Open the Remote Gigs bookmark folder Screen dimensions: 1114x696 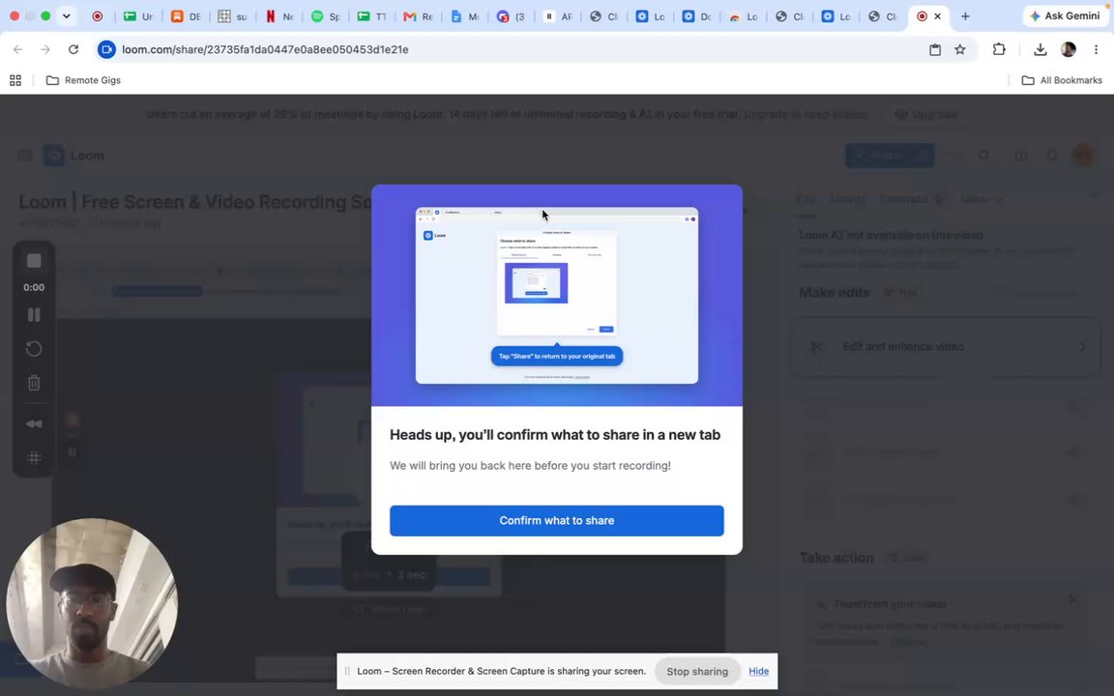[83, 80]
